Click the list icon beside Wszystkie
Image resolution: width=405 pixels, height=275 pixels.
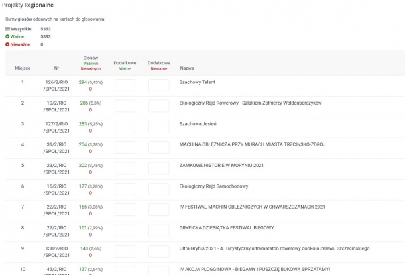pos(7,29)
